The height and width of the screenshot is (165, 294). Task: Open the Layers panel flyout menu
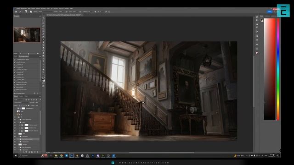pyautogui.click(x=40, y=96)
